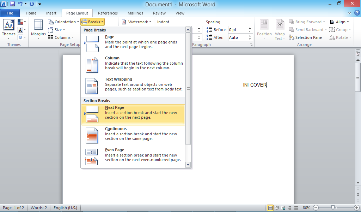Open Theme Effects dropdown
Image resolution: width=361 pixels, height=212 pixels.
point(22,37)
